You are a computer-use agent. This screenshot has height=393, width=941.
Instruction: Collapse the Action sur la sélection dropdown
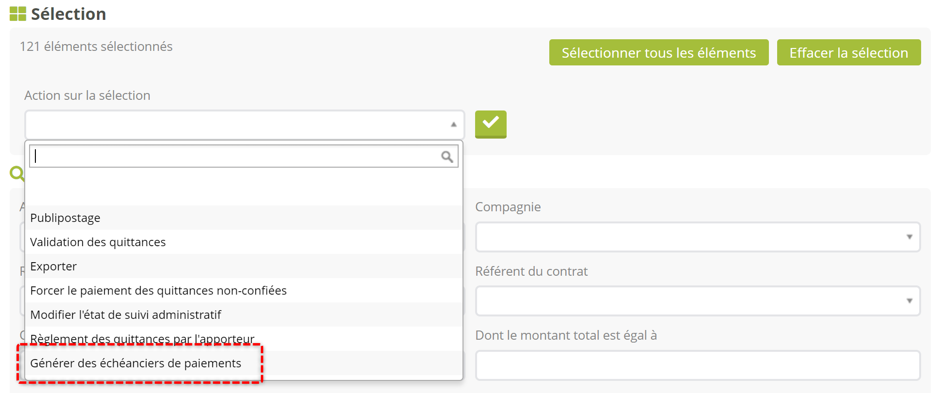click(453, 125)
